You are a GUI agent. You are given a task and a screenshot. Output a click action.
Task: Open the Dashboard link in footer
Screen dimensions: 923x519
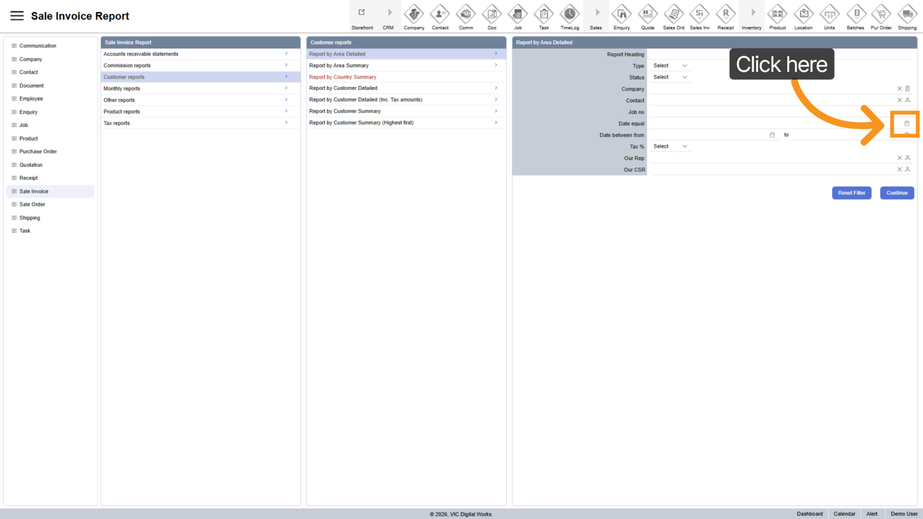[x=809, y=514]
